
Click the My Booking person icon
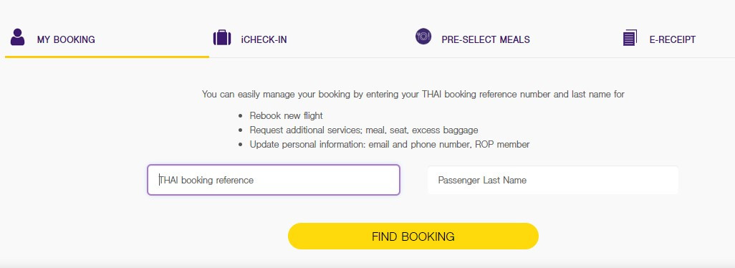[x=17, y=37]
